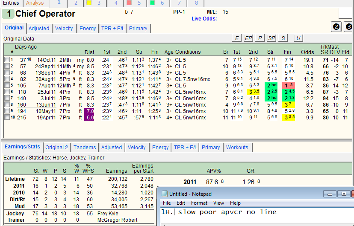Click purple 6.0 distance cell
This screenshot has width=354, height=226.
pos(89,118)
